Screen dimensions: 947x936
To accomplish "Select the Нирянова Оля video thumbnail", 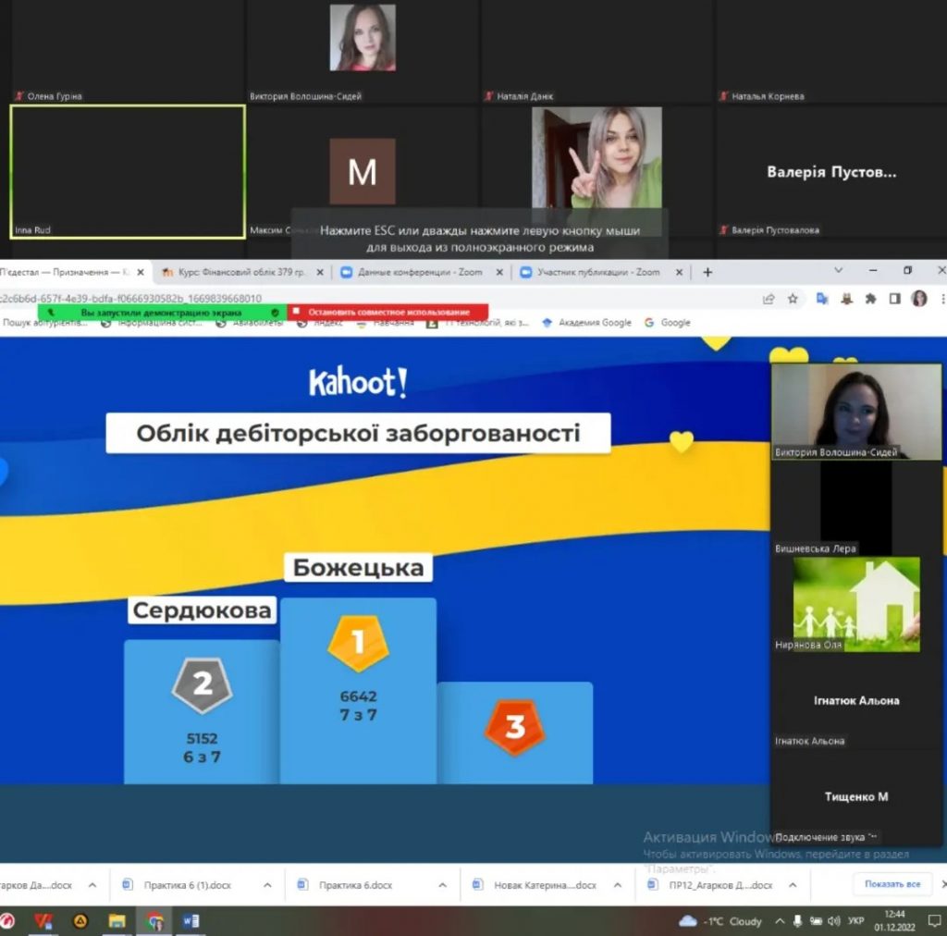I will click(x=856, y=604).
